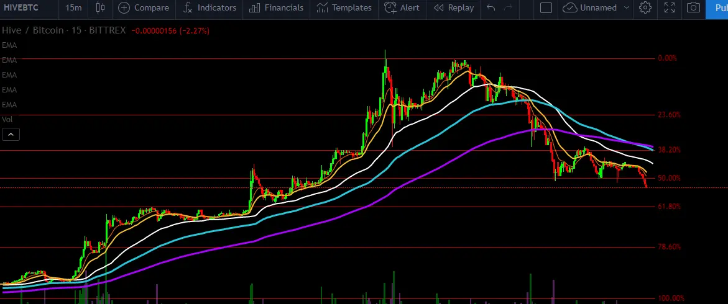The height and width of the screenshot is (304, 728).
Task: Click Compare to add a symbol
Action: [144, 8]
